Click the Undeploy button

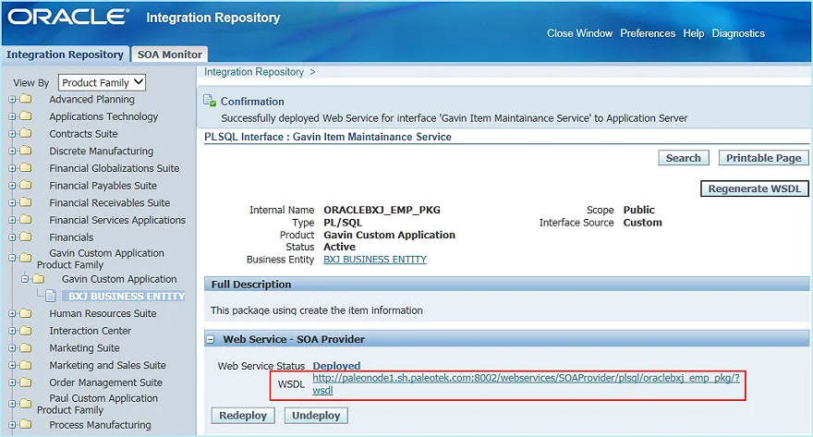pyautogui.click(x=316, y=415)
